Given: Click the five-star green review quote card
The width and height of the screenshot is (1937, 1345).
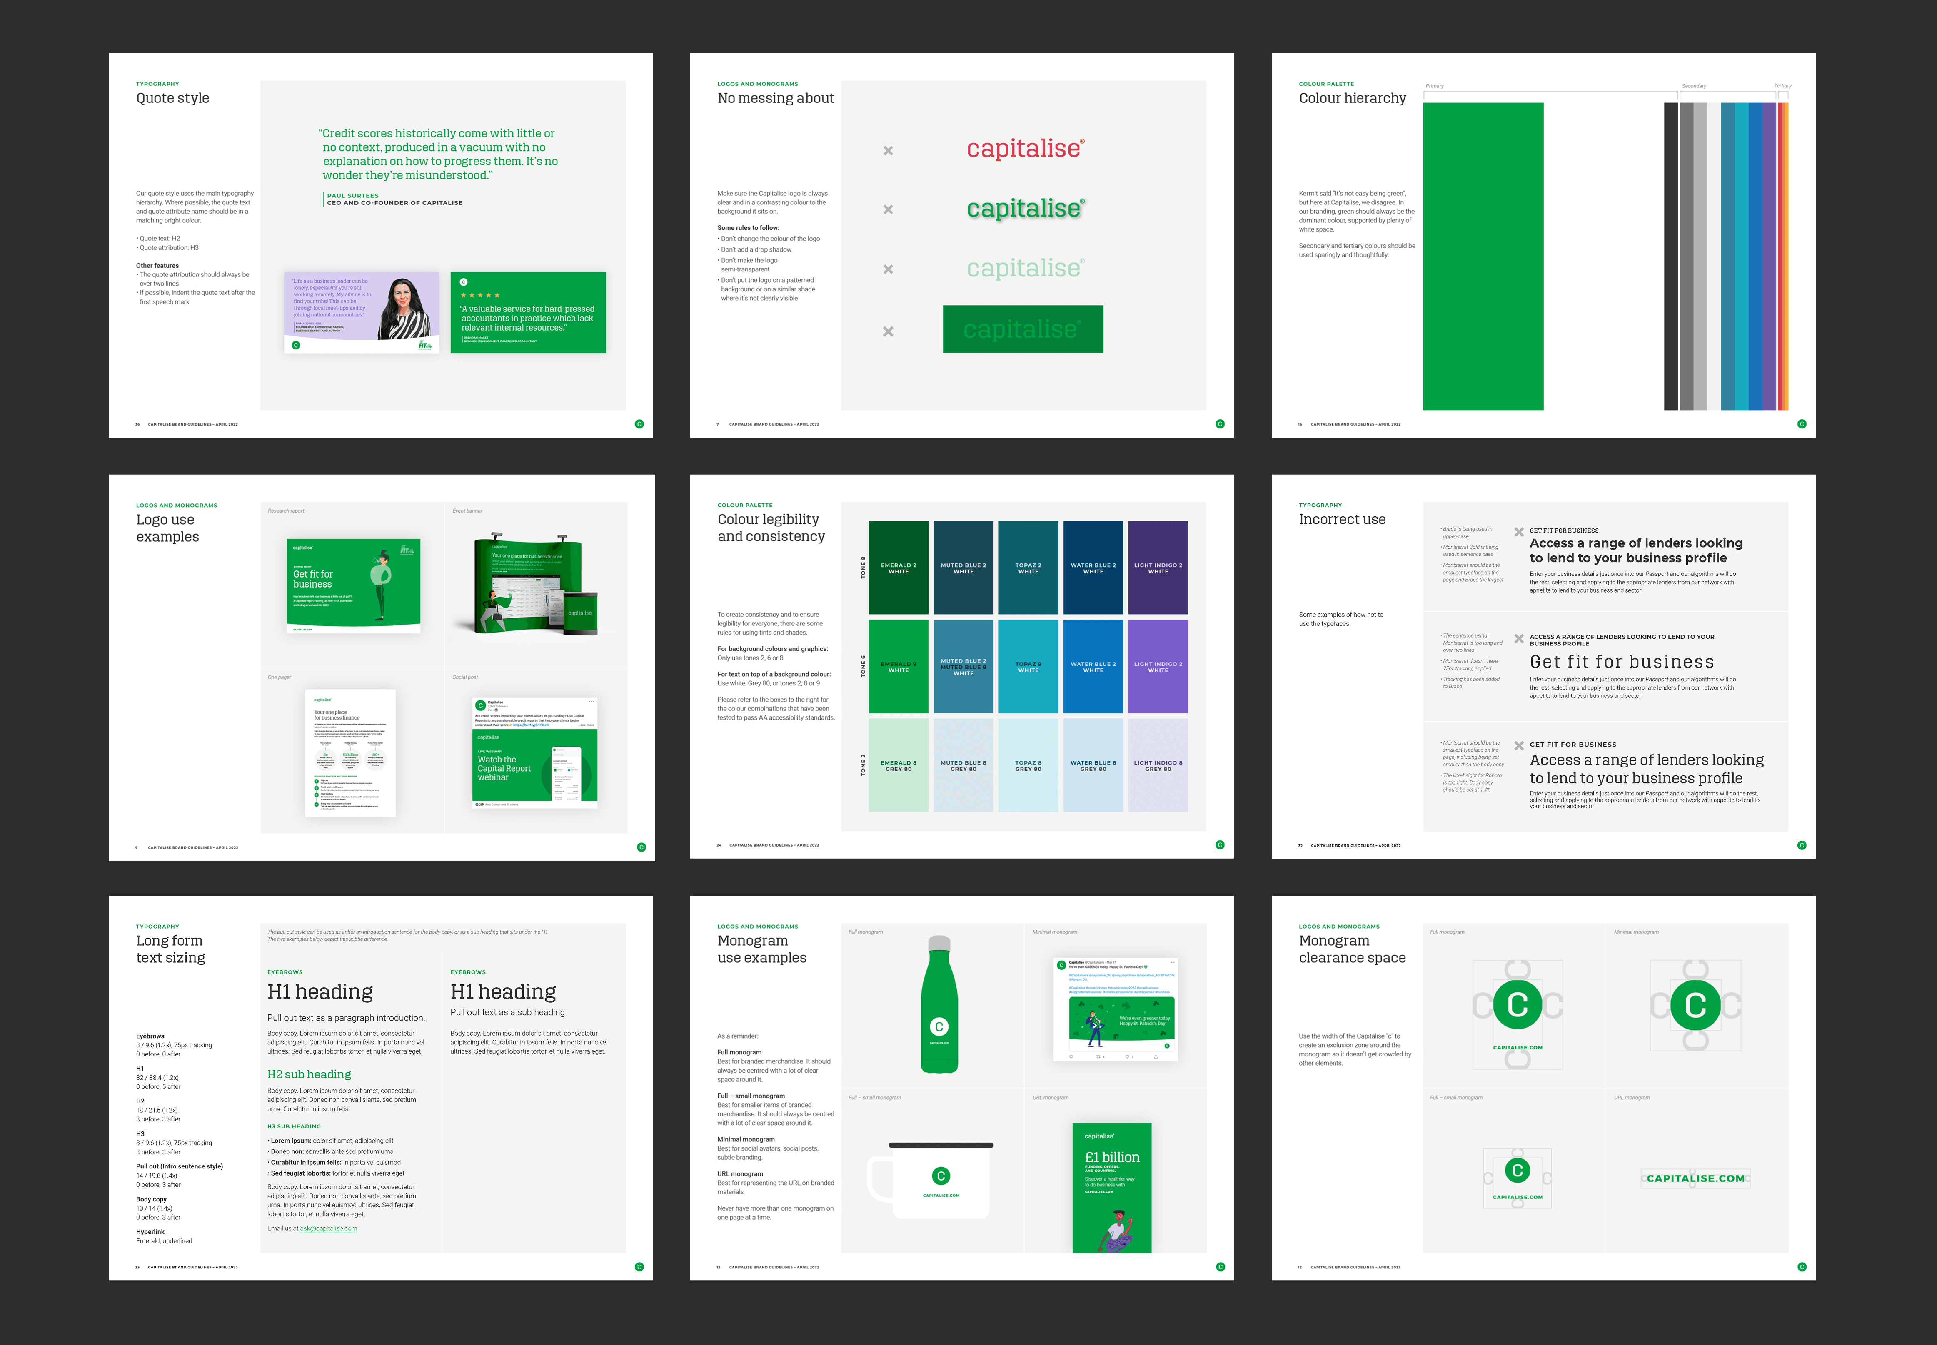Looking at the screenshot, I should coord(528,312).
